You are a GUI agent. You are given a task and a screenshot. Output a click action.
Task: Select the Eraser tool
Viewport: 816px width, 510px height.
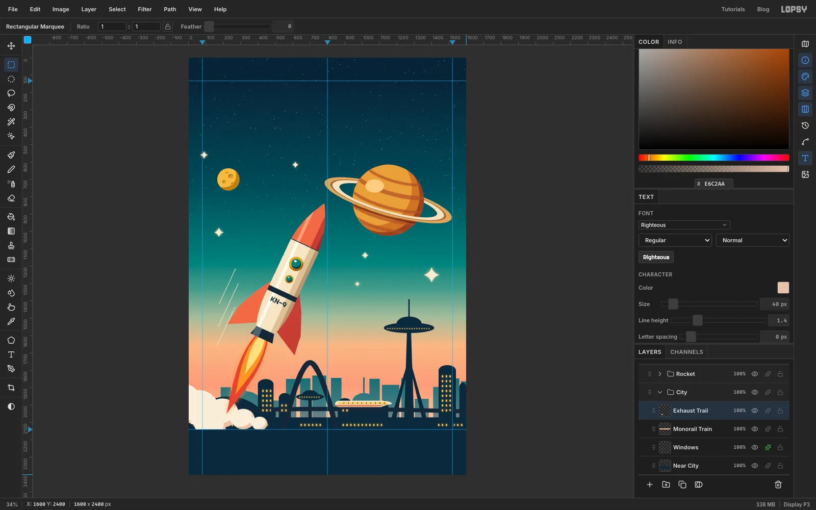tap(11, 198)
